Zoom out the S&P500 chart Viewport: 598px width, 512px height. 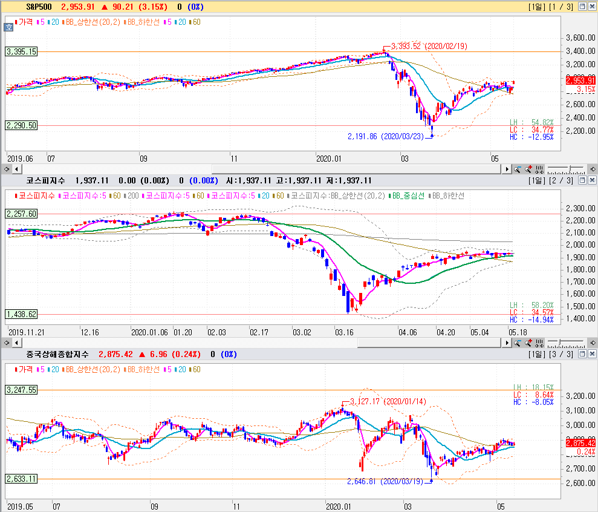click(x=517, y=169)
